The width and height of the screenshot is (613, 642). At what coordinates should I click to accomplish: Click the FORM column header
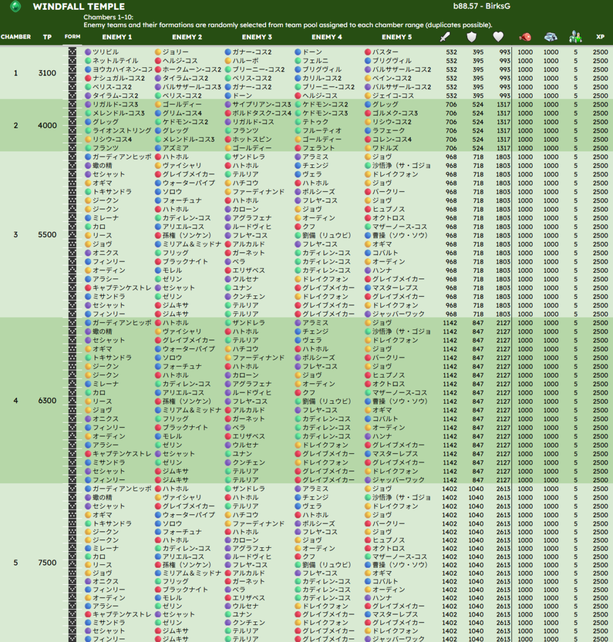(73, 36)
